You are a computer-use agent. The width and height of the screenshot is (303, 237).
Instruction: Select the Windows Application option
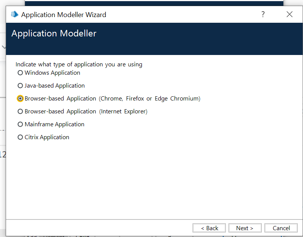[x=20, y=73]
